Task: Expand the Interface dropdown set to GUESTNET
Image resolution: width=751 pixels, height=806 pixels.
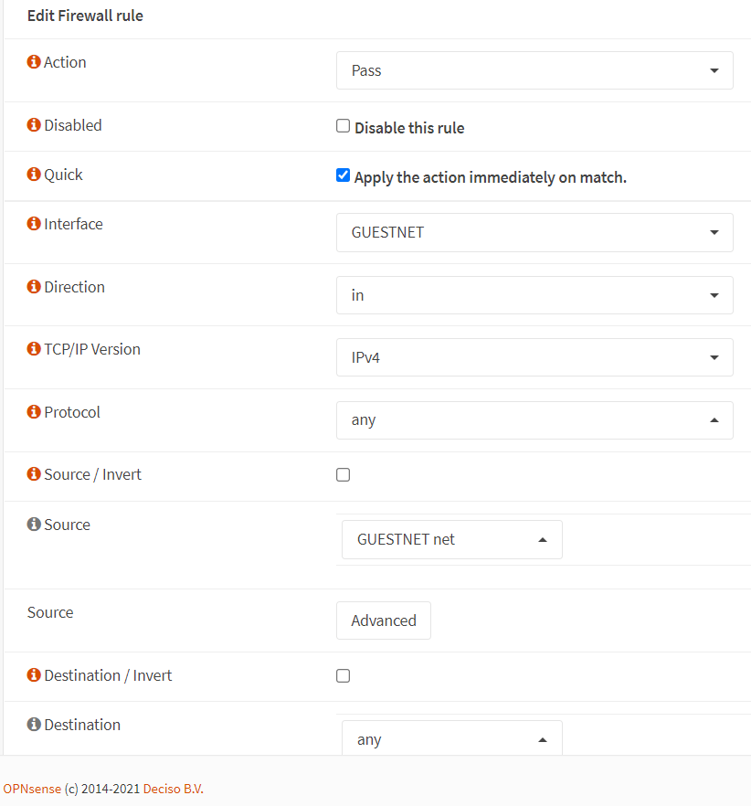Action: [x=534, y=232]
